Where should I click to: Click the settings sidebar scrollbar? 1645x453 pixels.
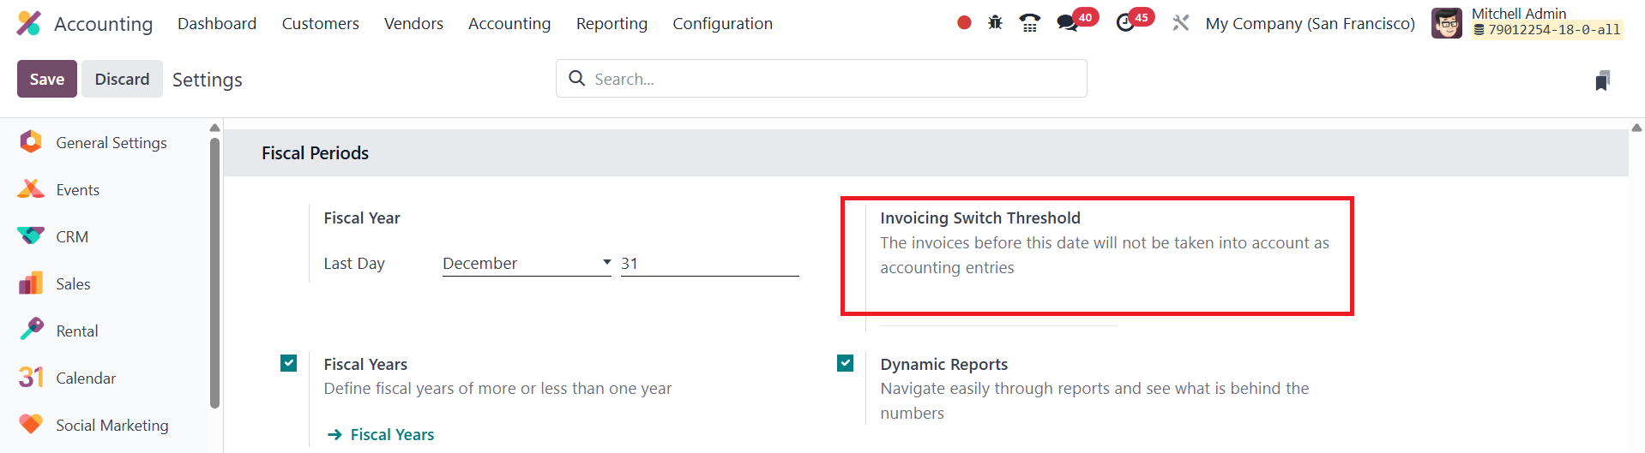click(x=214, y=274)
